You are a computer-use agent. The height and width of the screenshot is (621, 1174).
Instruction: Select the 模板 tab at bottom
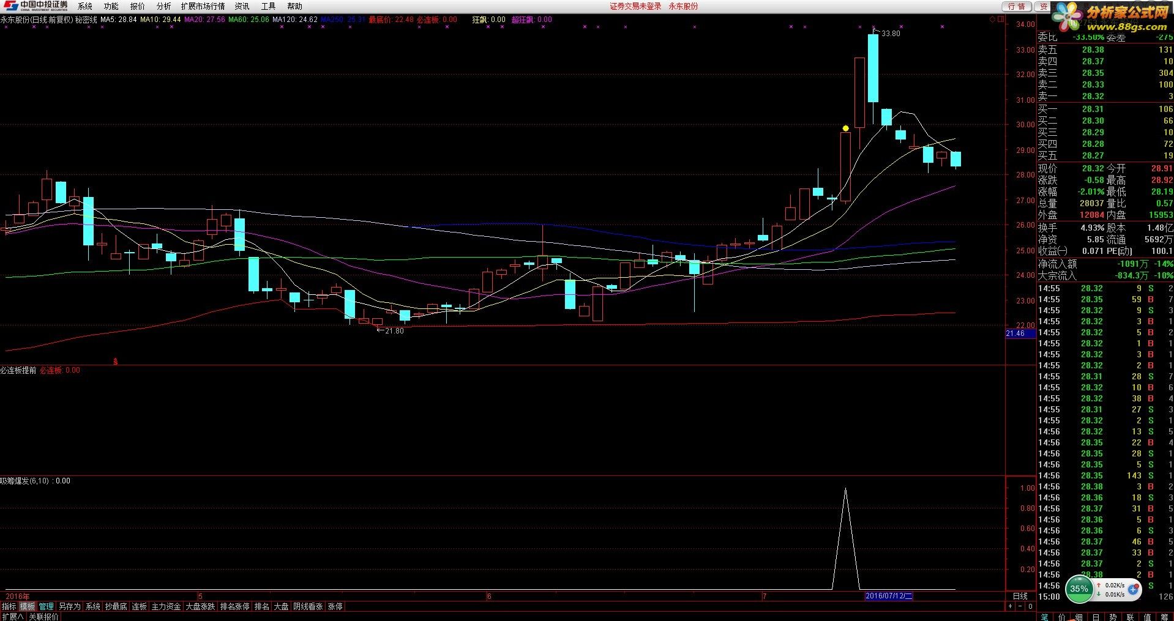[x=28, y=606]
